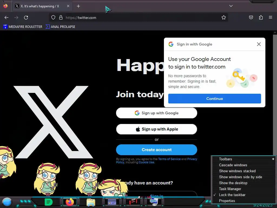277x208 pixels.
Task: Expand the list all tabs chevron
Action: [x=231, y=6]
